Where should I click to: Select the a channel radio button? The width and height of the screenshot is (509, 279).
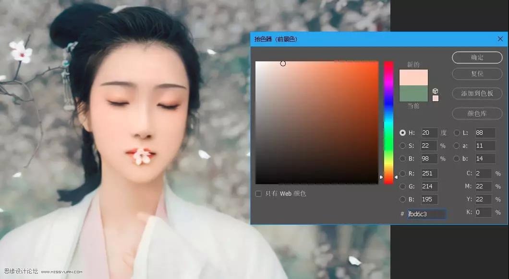tap(456, 146)
